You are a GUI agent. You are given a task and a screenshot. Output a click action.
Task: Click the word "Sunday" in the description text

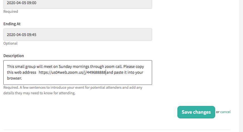pyautogui.click(x=65, y=67)
